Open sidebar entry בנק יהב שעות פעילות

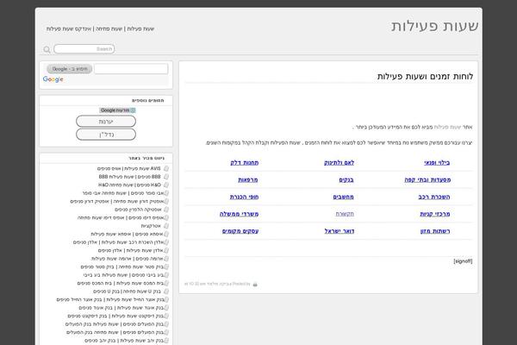(x=142, y=341)
